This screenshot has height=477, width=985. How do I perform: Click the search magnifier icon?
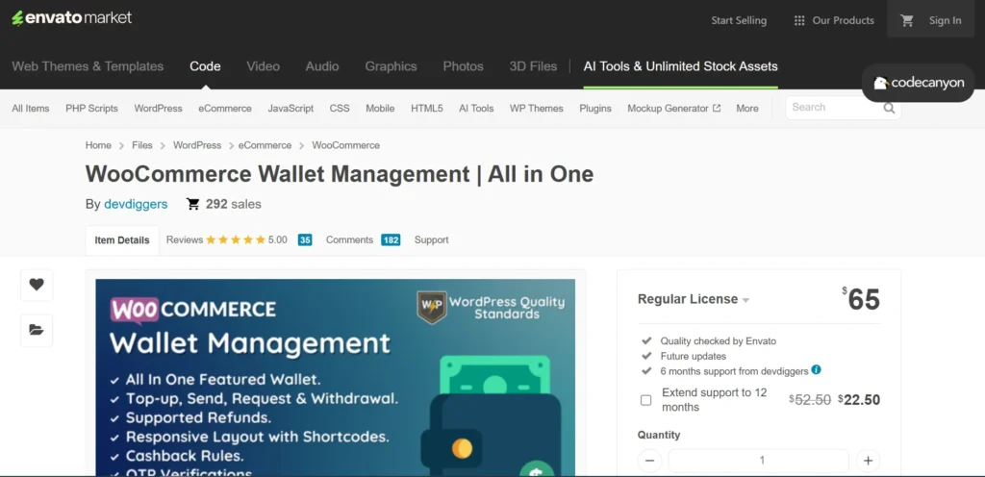click(889, 108)
